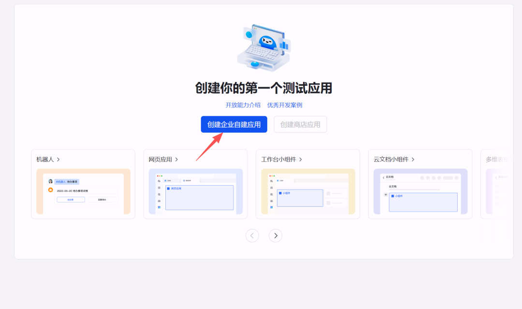The image size is (522, 309).
Task: Open the 机器人 preview thumbnail
Action: point(83,191)
